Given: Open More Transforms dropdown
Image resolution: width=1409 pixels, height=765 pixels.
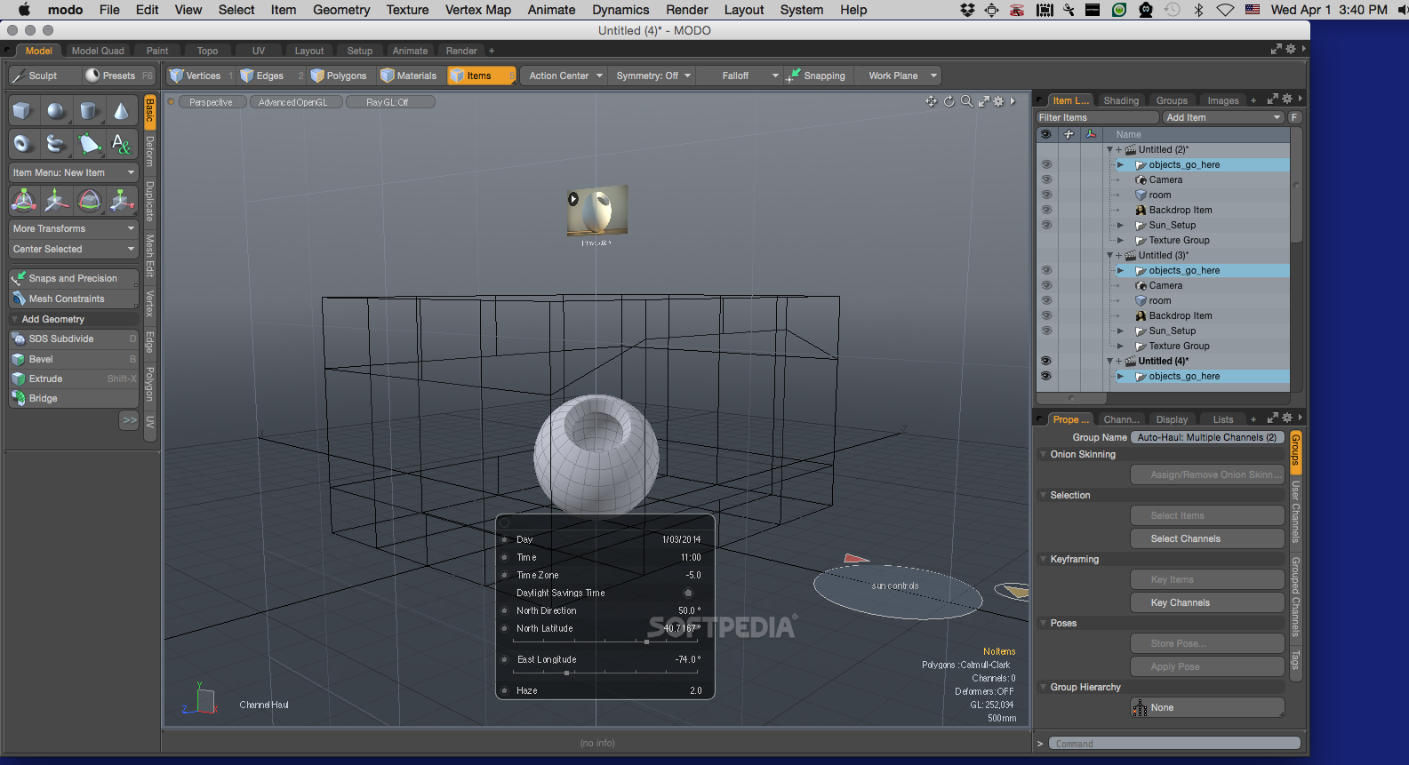Looking at the screenshot, I should pyautogui.click(x=74, y=228).
